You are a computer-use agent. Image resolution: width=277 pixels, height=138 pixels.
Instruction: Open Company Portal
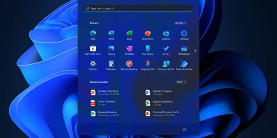tap(166, 65)
